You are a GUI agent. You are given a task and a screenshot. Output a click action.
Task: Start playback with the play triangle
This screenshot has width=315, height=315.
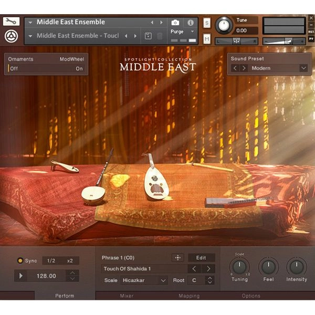(21, 276)
